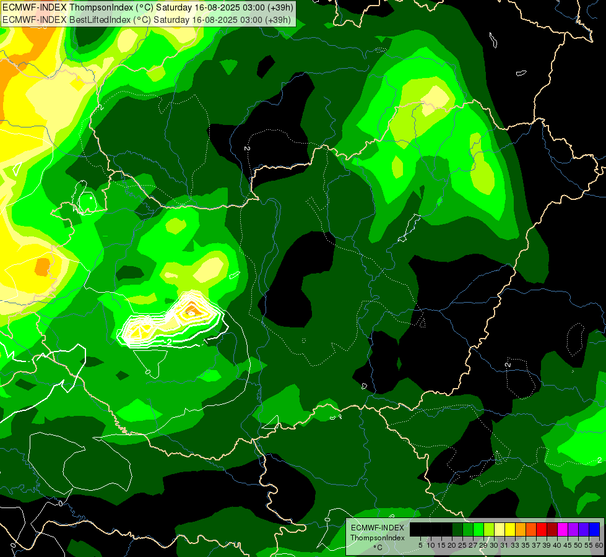Click the bright red 37–39 legend swatch
Image resolution: width=606 pixels, height=557 pixels.
click(x=542, y=529)
